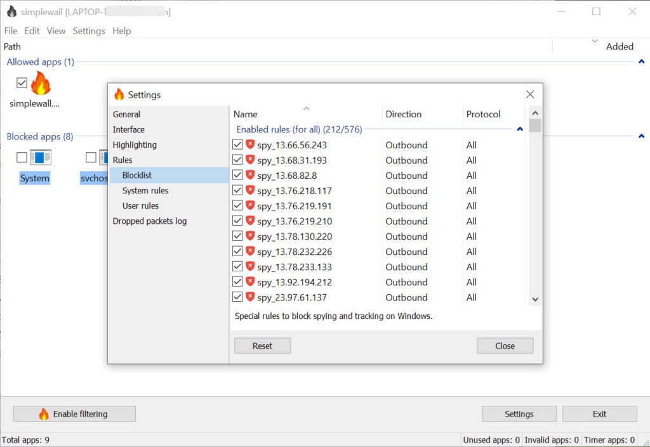650x447 pixels.
Task: Click the shield icon for spy_13.92.194.212
Action: pos(250,282)
